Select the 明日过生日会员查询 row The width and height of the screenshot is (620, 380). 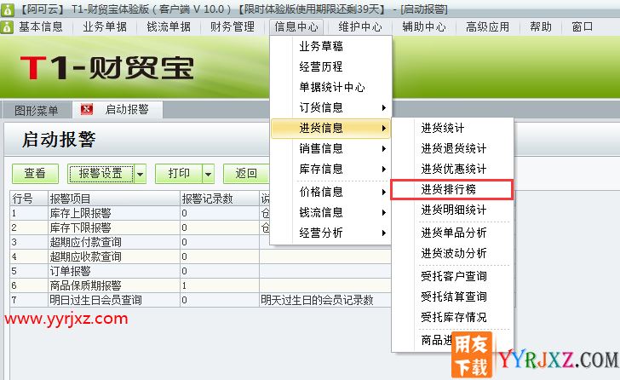pos(200,300)
